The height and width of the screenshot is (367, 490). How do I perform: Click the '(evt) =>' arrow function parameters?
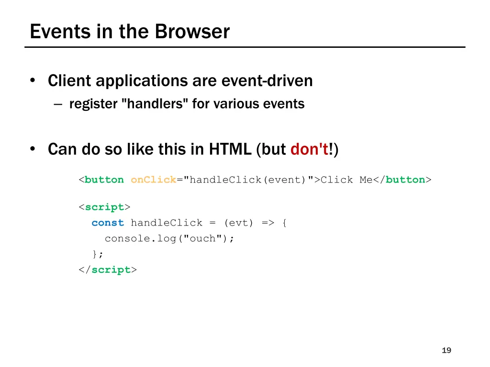pyautogui.click(x=249, y=223)
